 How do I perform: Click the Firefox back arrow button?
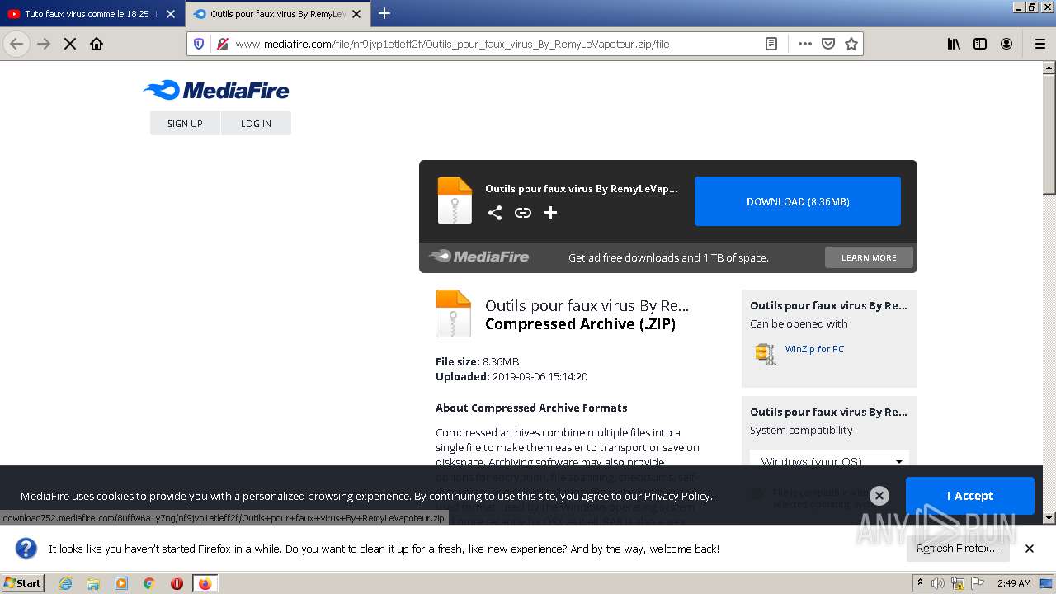(x=16, y=44)
